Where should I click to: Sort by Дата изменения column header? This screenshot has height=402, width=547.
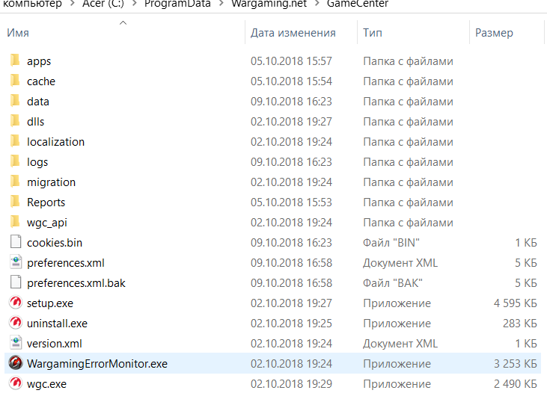point(293,33)
